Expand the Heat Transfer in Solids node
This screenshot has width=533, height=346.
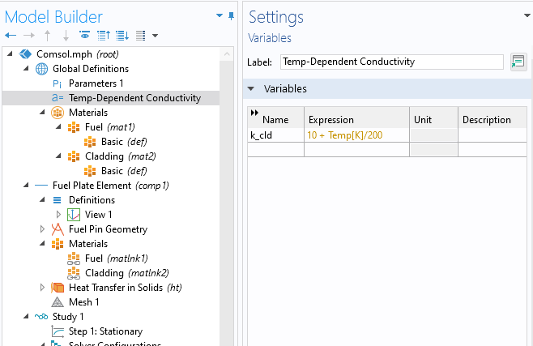(43, 288)
